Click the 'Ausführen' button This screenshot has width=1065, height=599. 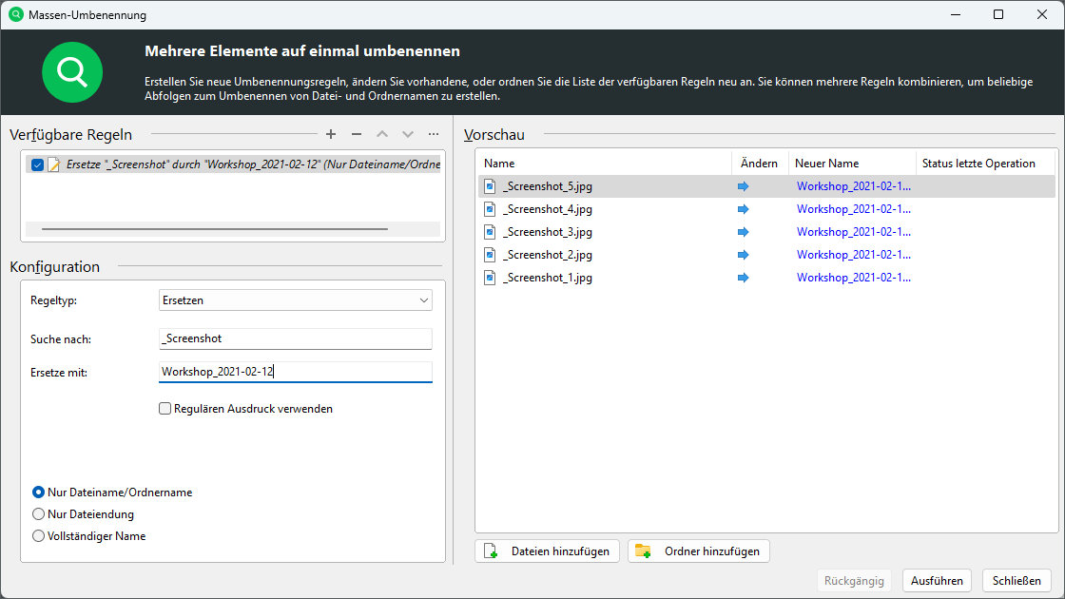pos(937,581)
